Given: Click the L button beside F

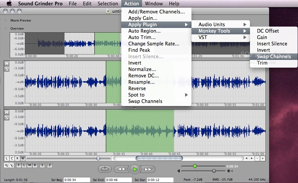Looking at the screenshot, I should click(x=24, y=165).
